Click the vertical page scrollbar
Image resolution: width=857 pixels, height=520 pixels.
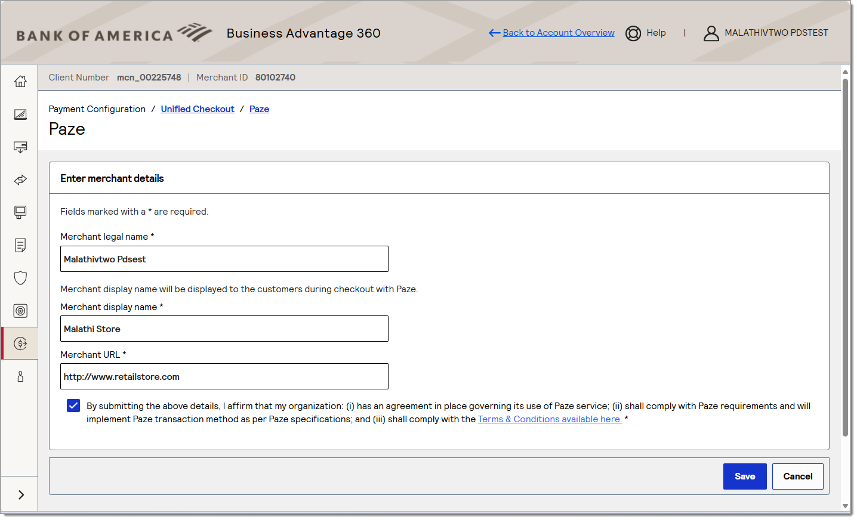point(845,256)
